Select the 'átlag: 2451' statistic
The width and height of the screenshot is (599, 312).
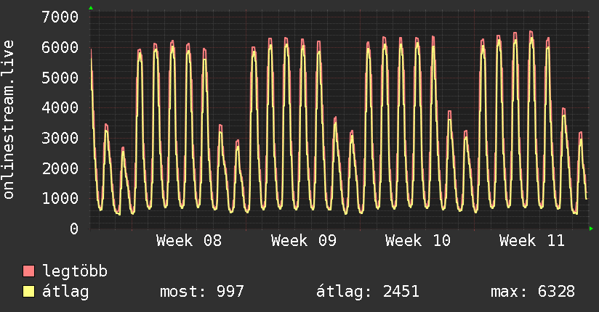(368, 292)
